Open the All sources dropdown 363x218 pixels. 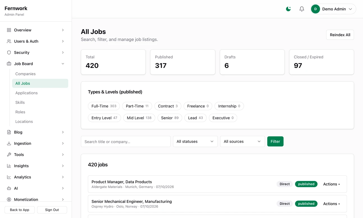(243, 141)
